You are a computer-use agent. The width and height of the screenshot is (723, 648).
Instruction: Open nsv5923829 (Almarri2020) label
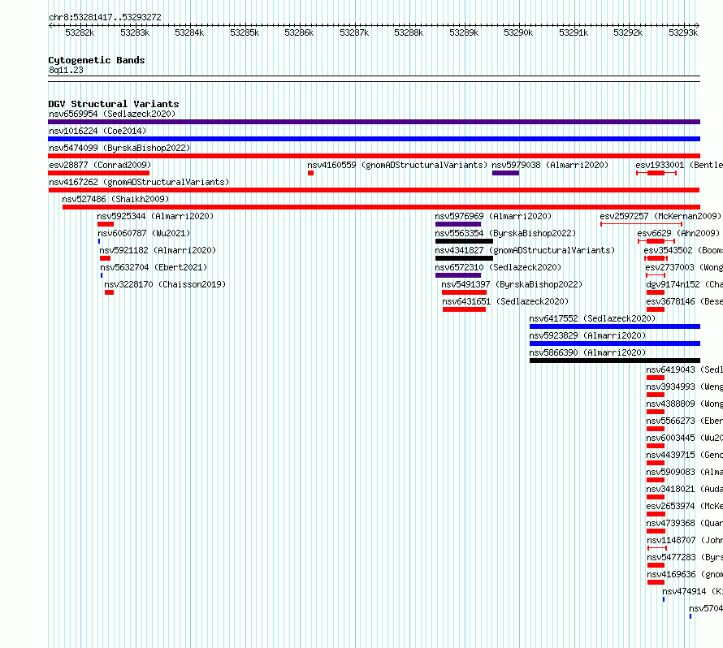click(587, 335)
